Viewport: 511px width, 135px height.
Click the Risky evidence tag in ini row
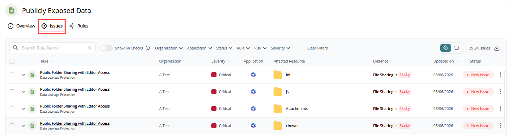(x=405, y=75)
